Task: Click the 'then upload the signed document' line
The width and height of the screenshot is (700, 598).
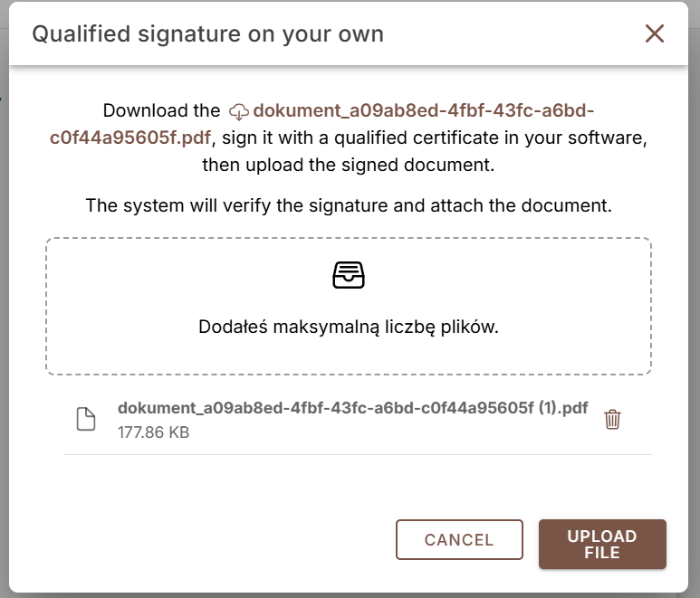Action: (349, 165)
